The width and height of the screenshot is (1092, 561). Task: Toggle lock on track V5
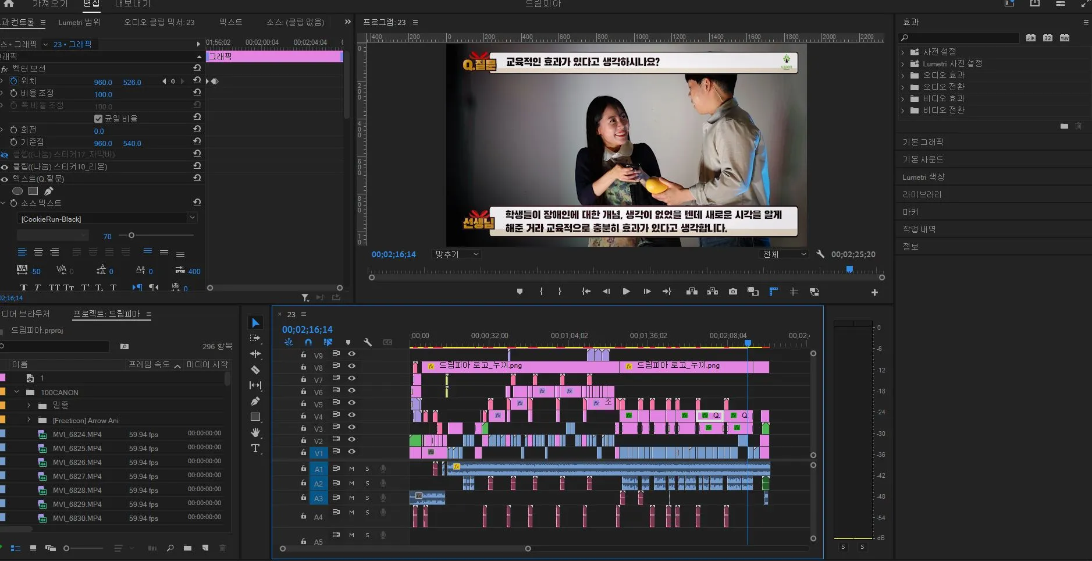pos(303,403)
